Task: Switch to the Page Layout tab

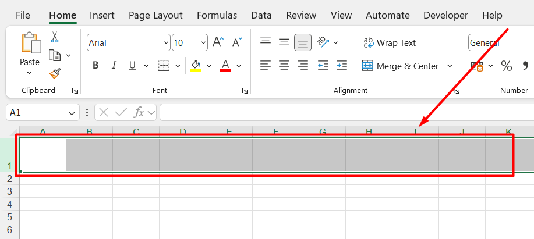Action: tap(155, 15)
